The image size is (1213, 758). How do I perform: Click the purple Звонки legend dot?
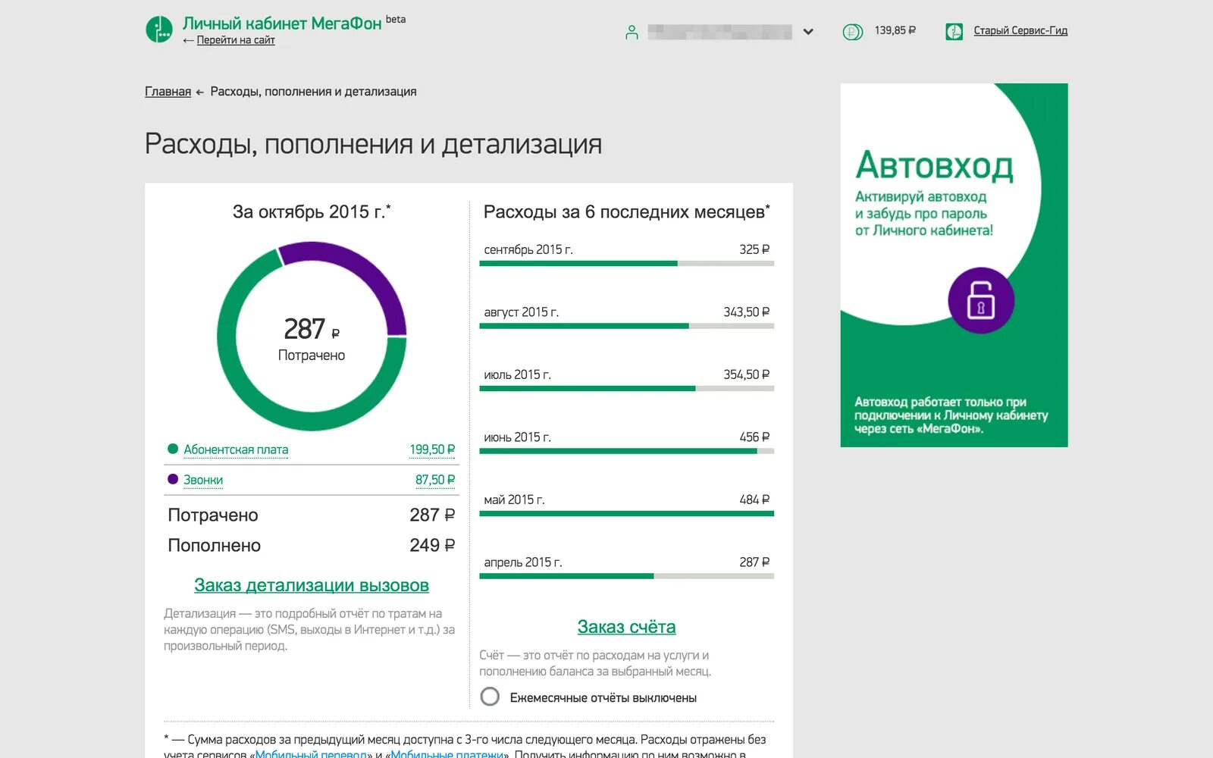173,479
